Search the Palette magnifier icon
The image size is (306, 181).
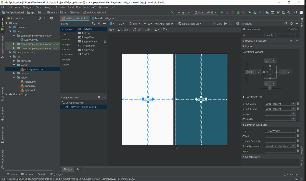[x=93, y=23]
